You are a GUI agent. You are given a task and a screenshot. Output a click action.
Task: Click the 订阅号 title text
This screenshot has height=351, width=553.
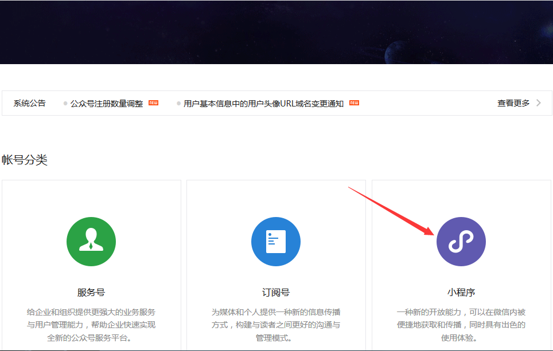[276, 292]
